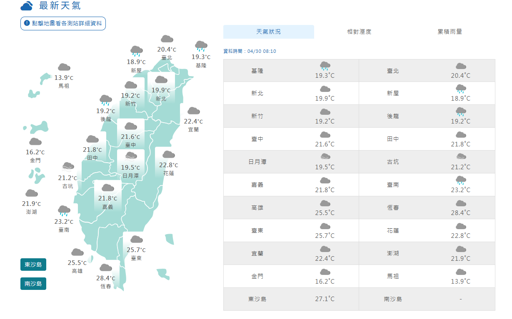512x319 pixels.
Task: Select the Penghu (澎湖) cloud icon on map
Action: (32, 193)
